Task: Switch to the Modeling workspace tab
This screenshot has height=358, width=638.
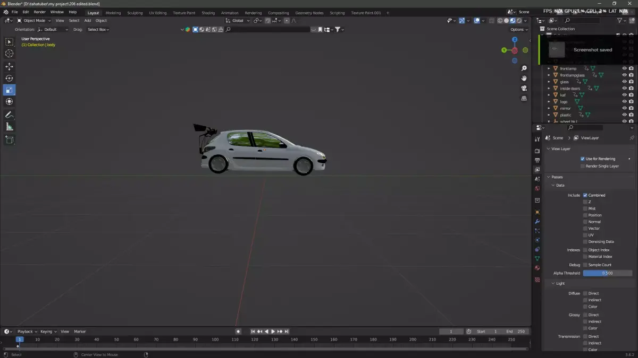Action: tap(113, 13)
